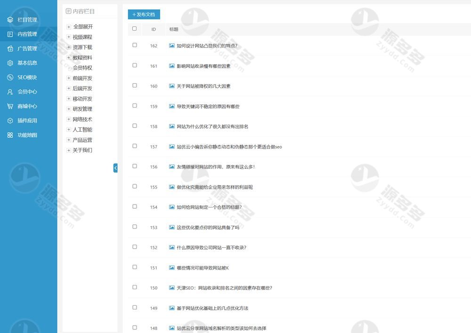Expand the 前端开发 category plus sign
Viewport: 471px width, 333px height.
(x=69, y=78)
